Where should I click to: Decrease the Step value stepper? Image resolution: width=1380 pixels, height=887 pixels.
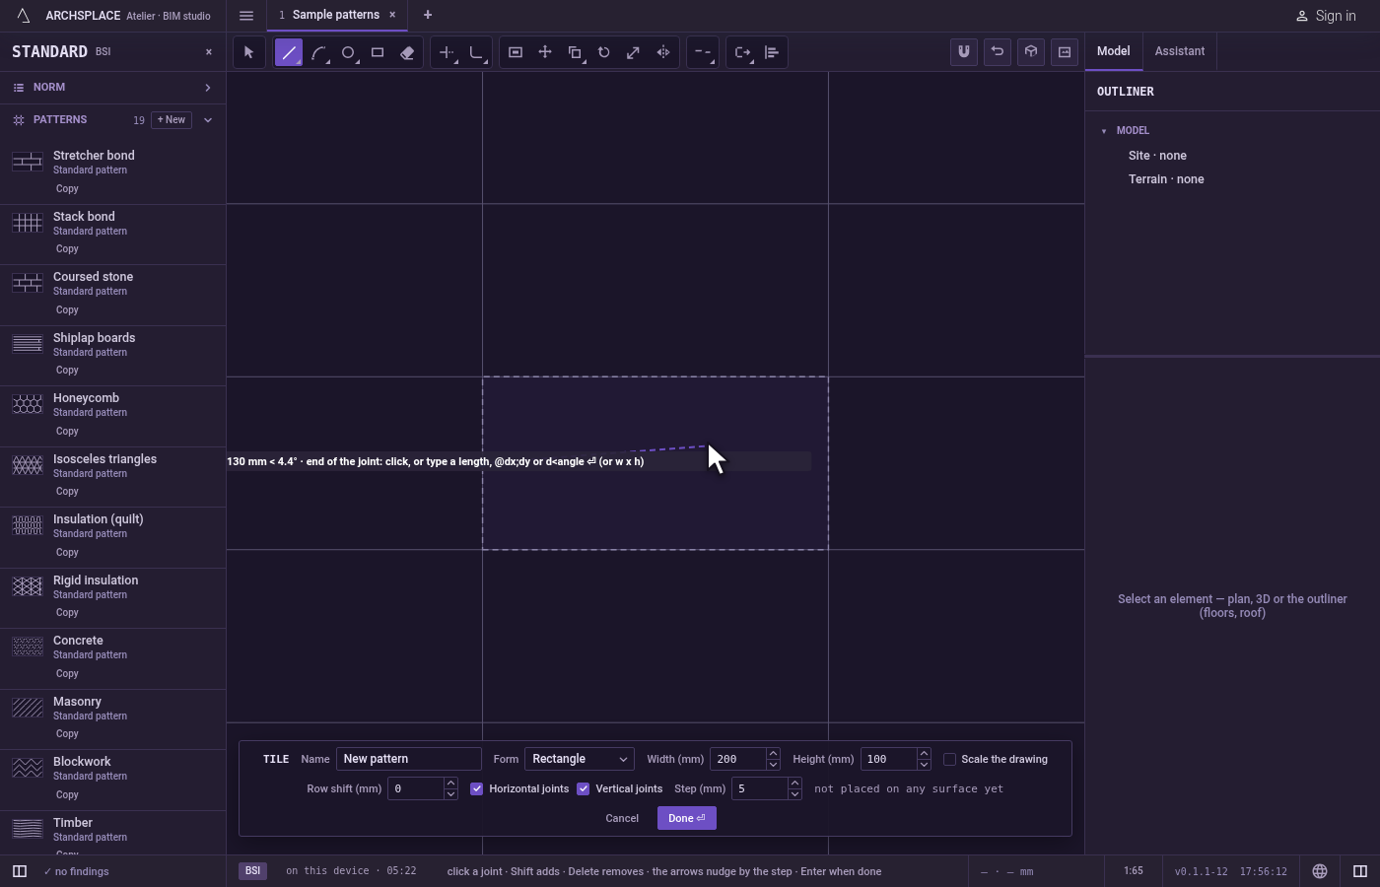[x=794, y=794]
